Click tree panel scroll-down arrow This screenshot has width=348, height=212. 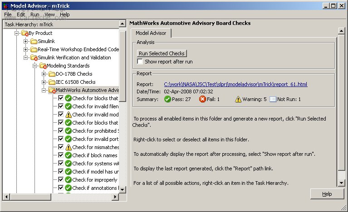[123, 190]
